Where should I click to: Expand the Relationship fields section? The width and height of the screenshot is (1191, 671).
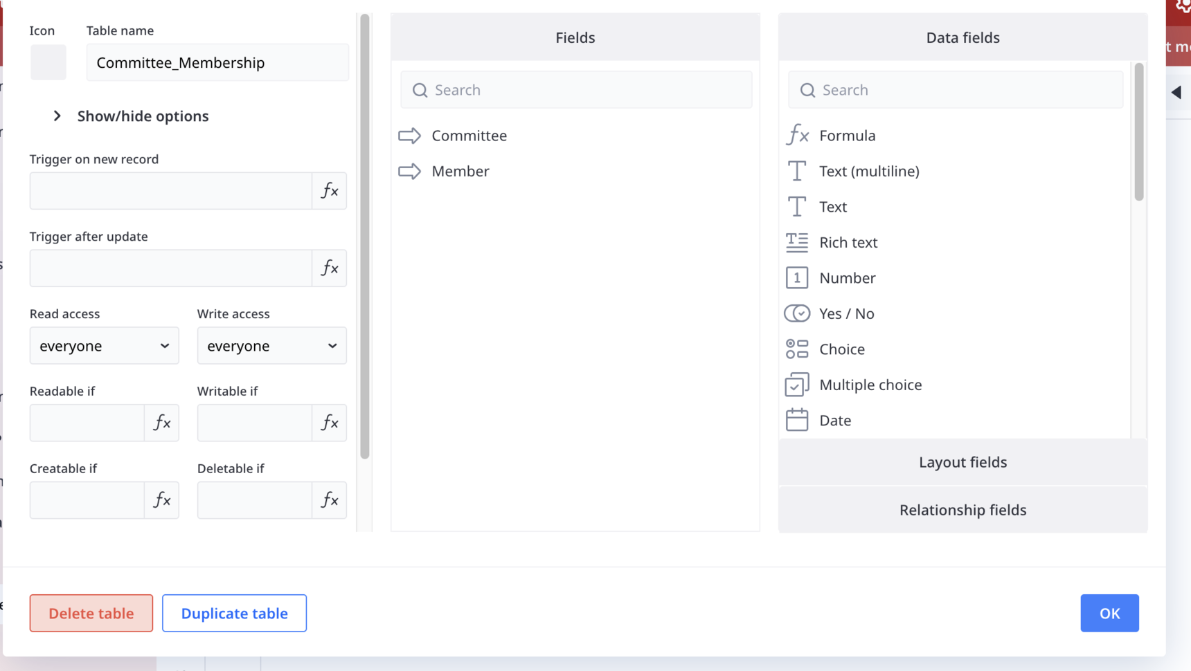coord(962,510)
